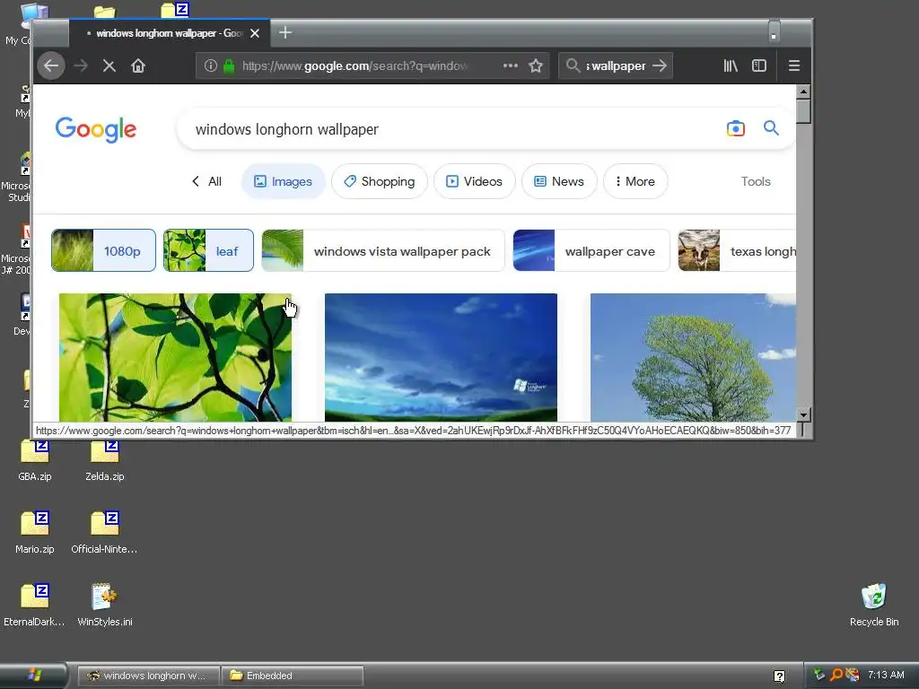Viewport: 919px width, 689px height.
Task: Open a new tab with plus button
Action: [285, 33]
